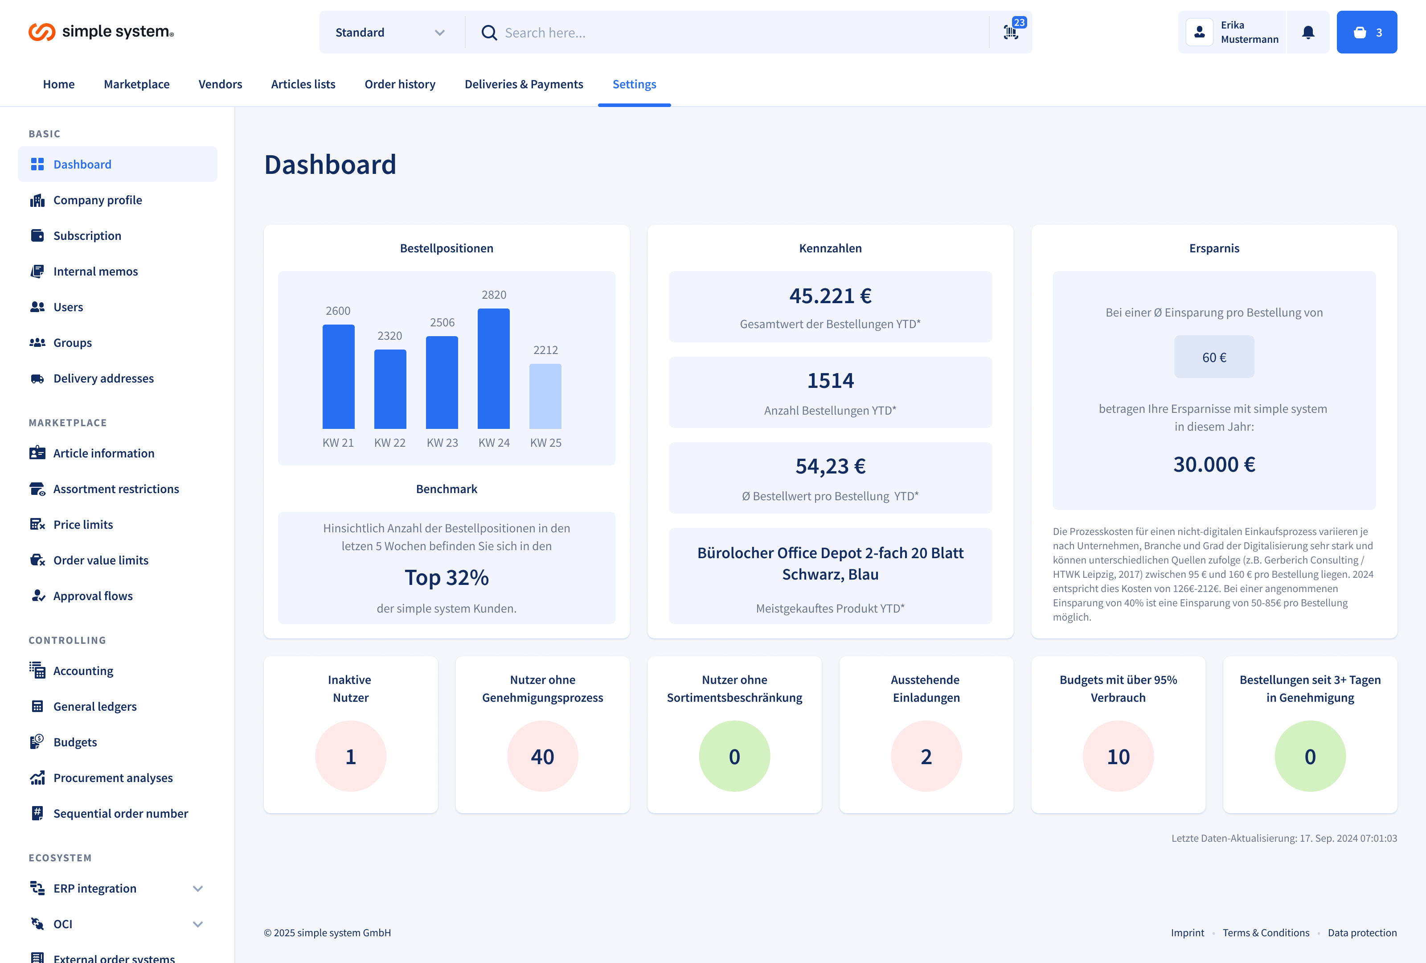The image size is (1426, 963).
Task: Go to the Marketplace tab
Action: pos(136,84)
